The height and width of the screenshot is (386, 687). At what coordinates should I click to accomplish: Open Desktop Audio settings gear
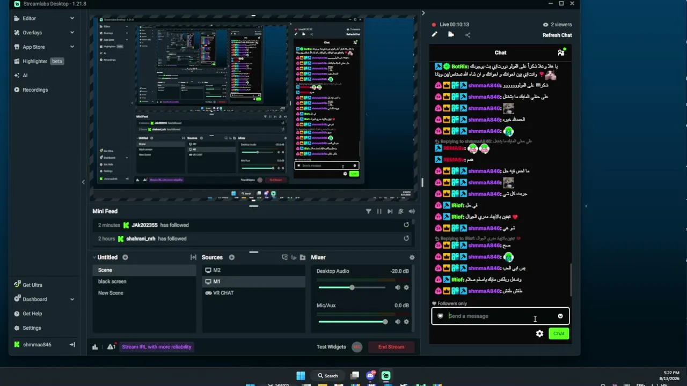point(406,288)
